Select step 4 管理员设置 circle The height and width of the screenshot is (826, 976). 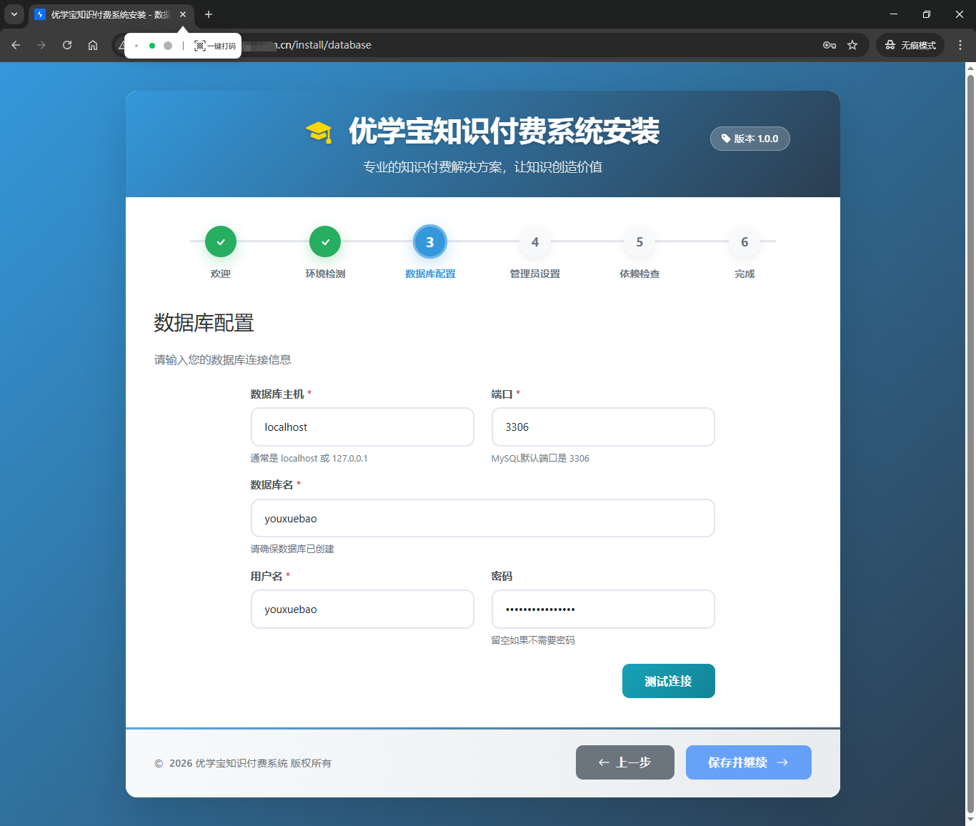tap(534, 242)
